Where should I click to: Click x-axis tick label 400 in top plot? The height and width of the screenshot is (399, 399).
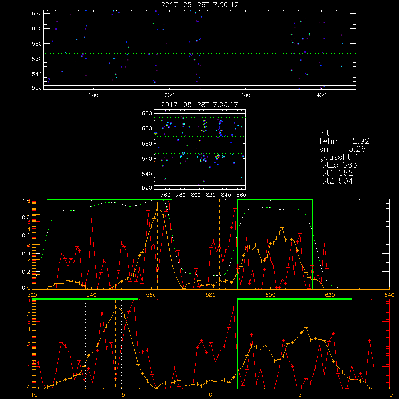click(321, 95)
